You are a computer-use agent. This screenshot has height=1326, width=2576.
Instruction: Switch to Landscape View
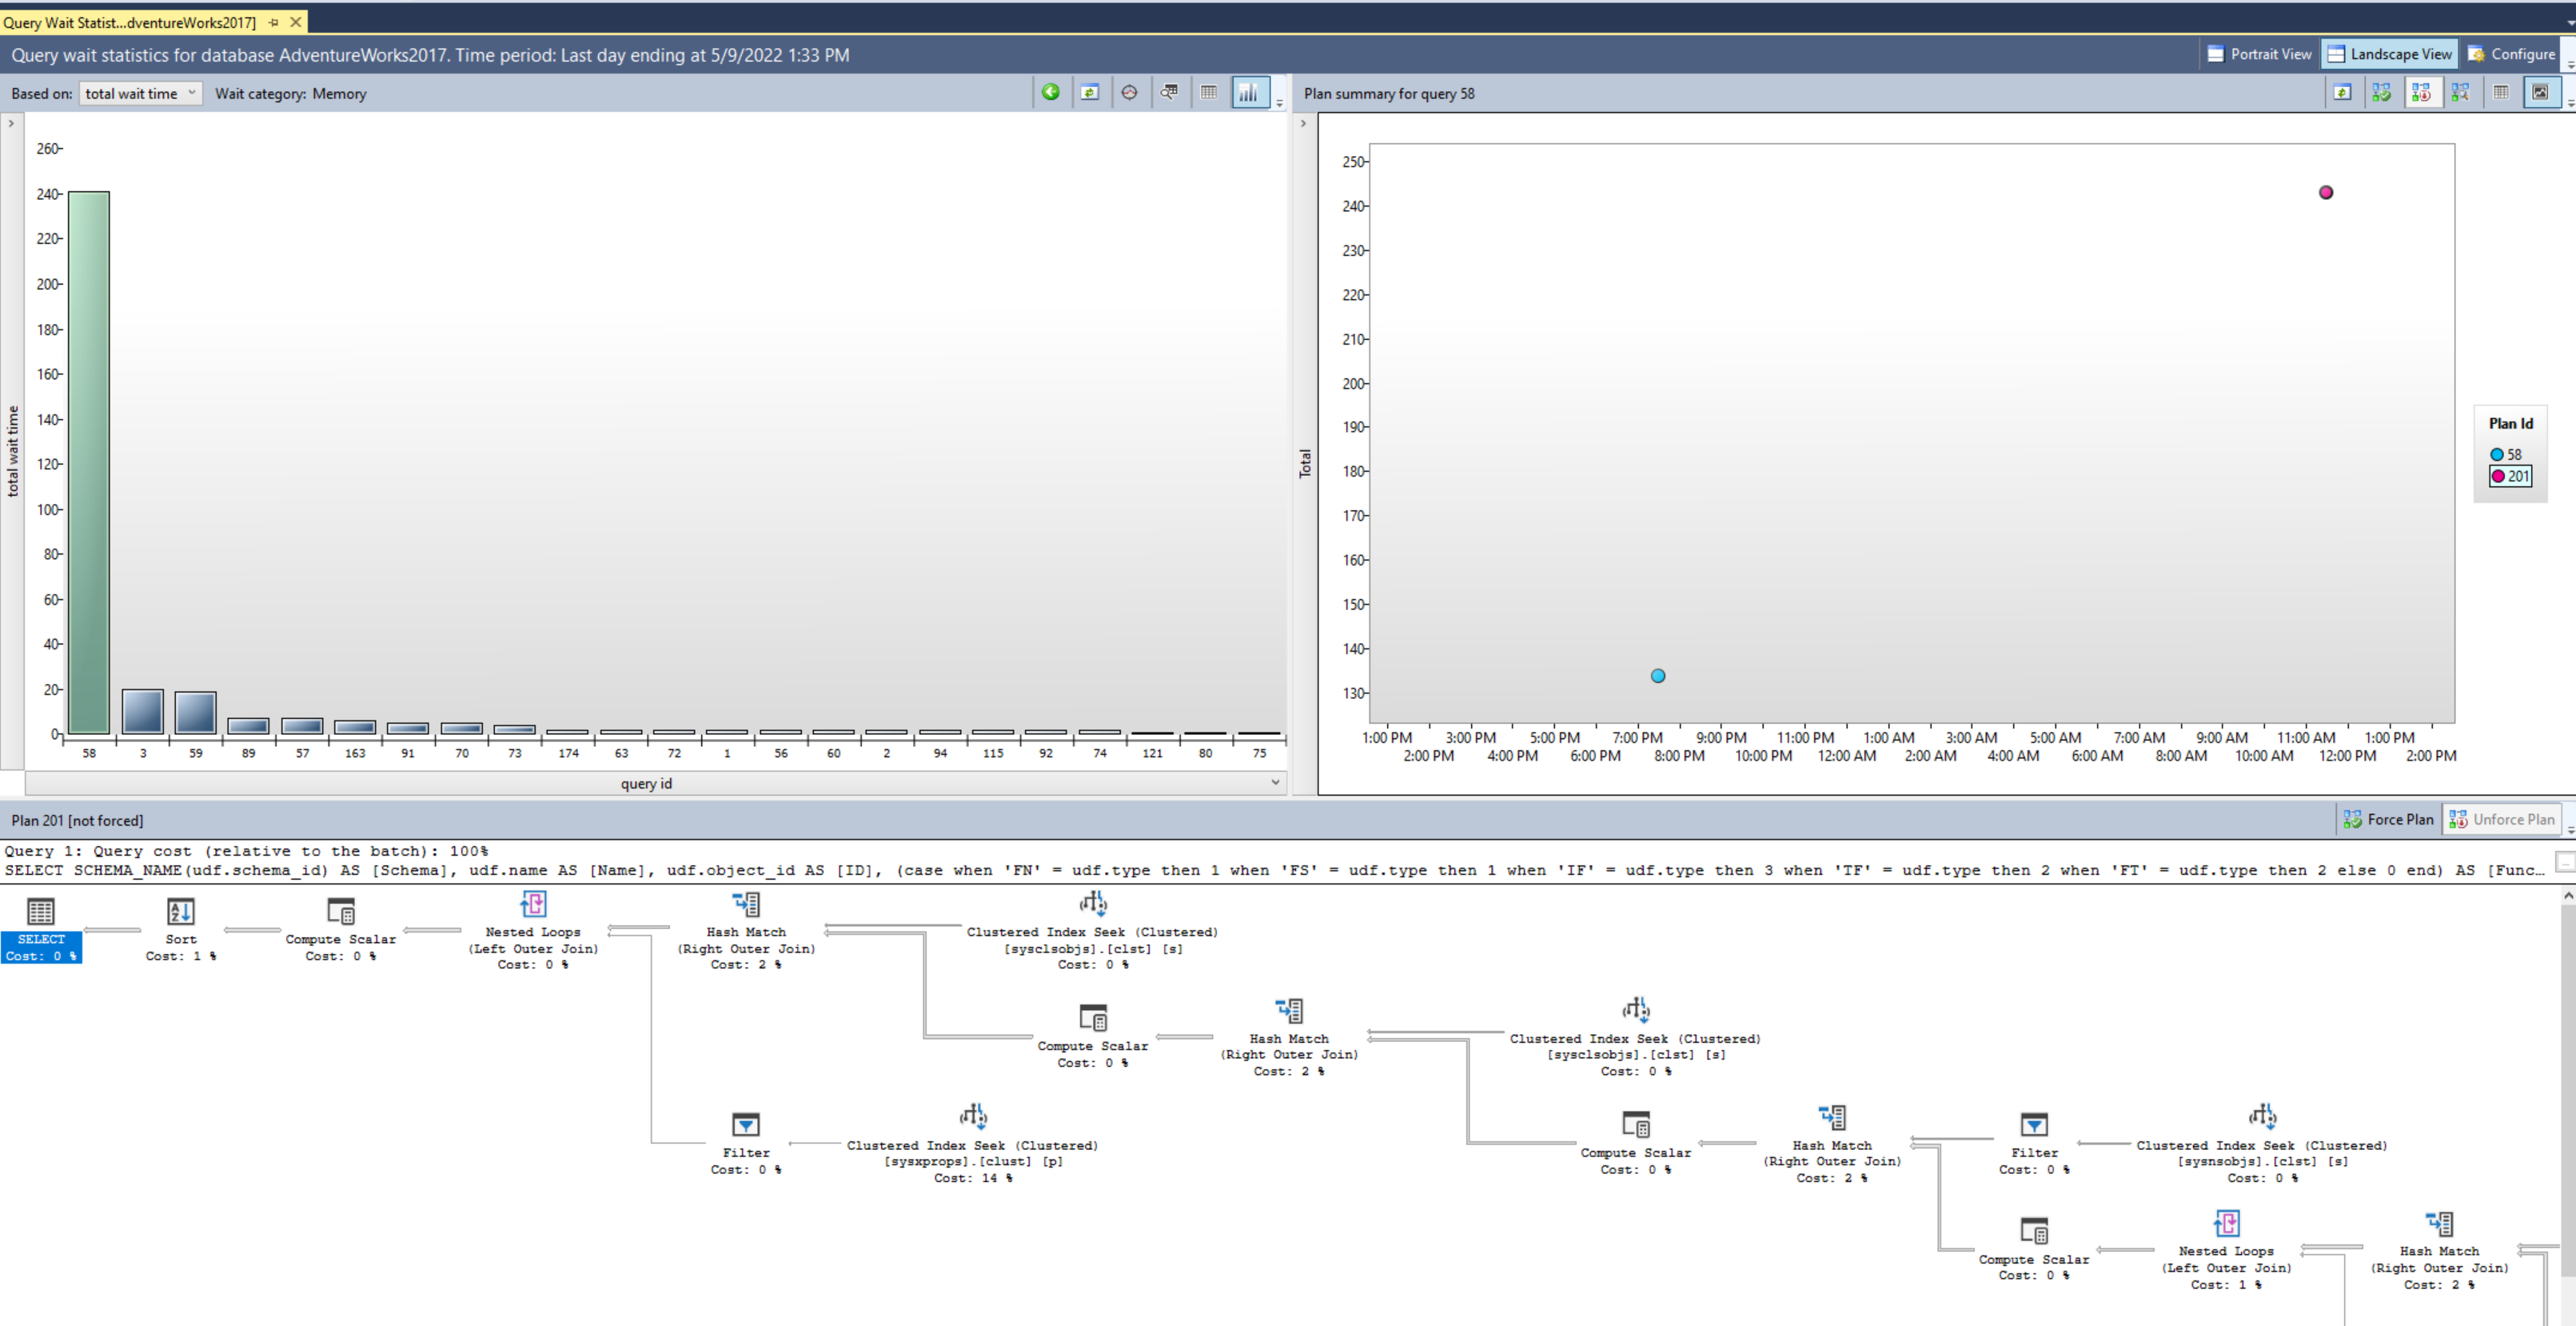click(2390, 54)
